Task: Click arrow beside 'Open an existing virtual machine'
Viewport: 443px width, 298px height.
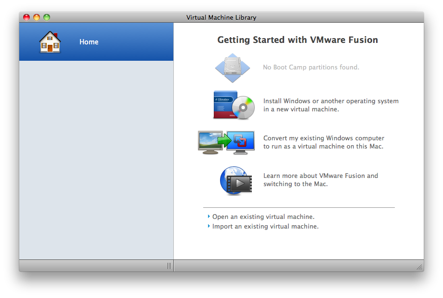Action: pos(209,217)
